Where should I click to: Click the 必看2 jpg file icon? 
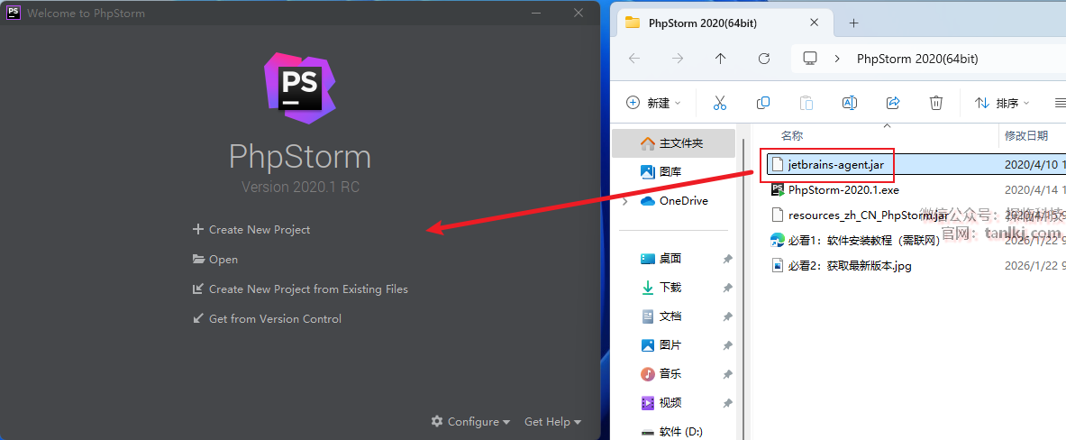pyautogui.click(x=777, y=266)
